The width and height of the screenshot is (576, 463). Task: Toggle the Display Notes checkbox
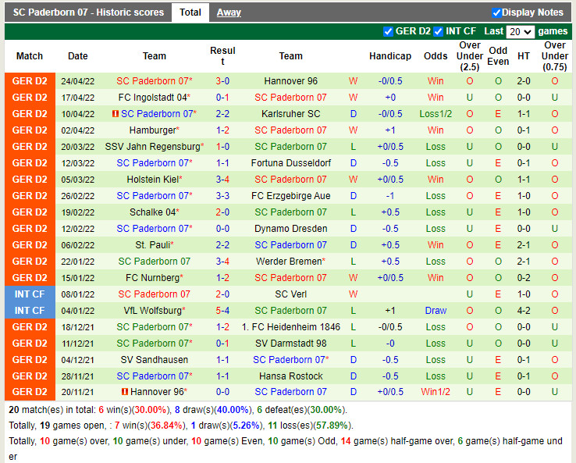(x=496, y=12)
